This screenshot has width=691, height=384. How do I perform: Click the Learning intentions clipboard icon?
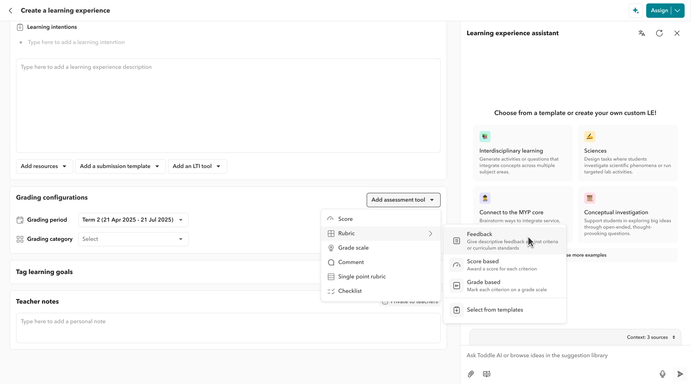click(x=20, y=27)
